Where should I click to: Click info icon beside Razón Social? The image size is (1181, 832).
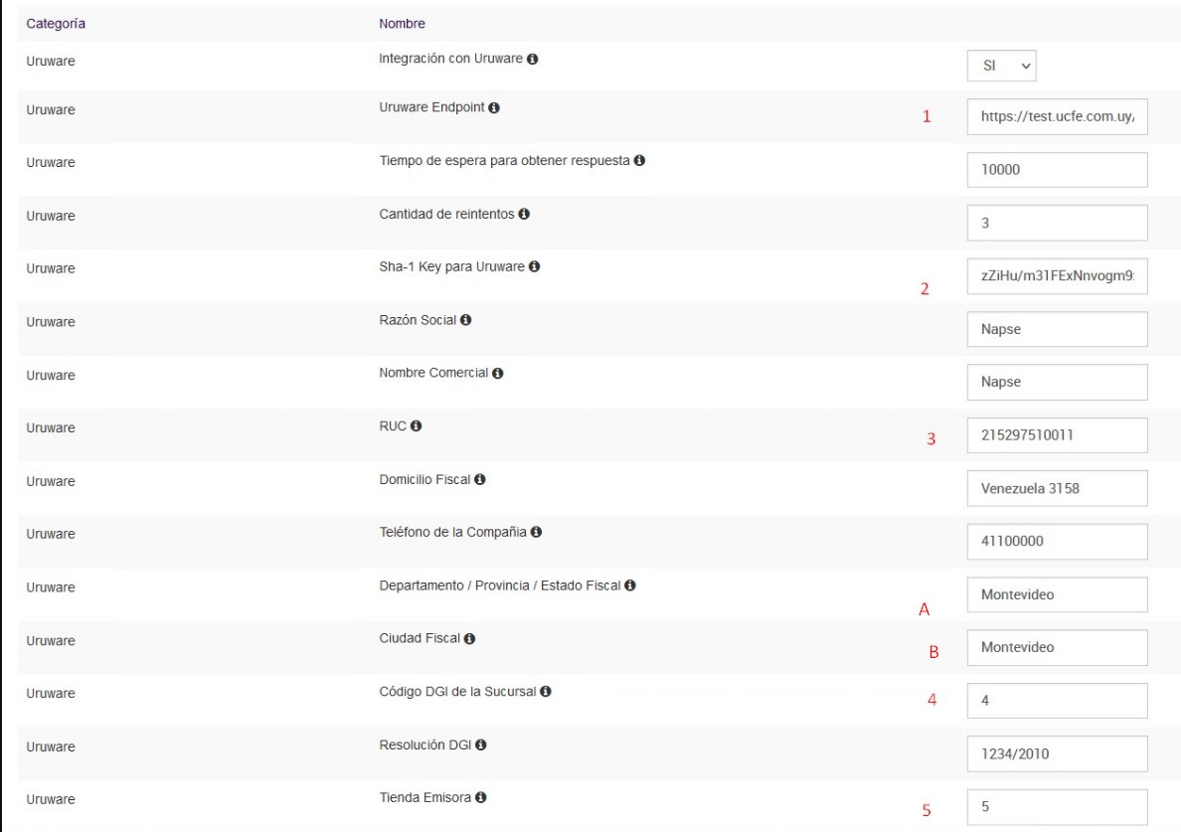(465, 320)
